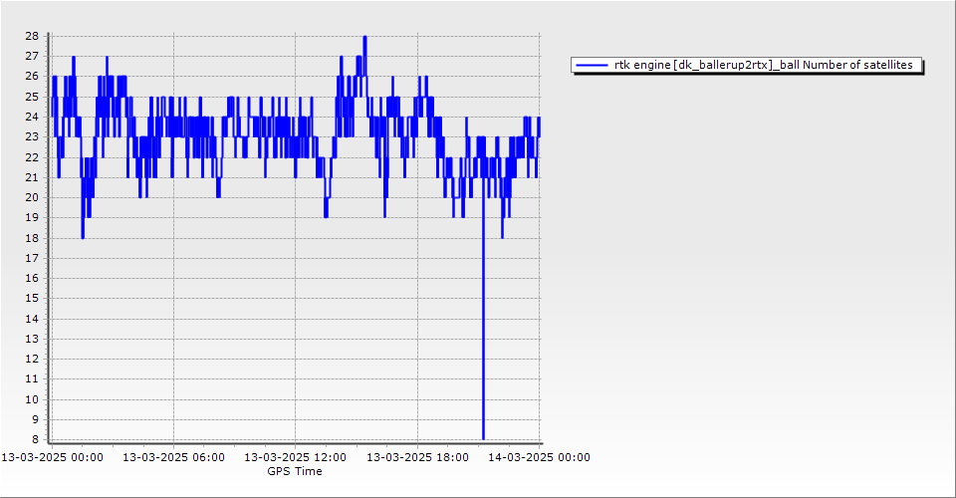The width and height of the screenshot is (956, 498).
Task: Click the vertical drop line near 21:00
Action: 483,299
